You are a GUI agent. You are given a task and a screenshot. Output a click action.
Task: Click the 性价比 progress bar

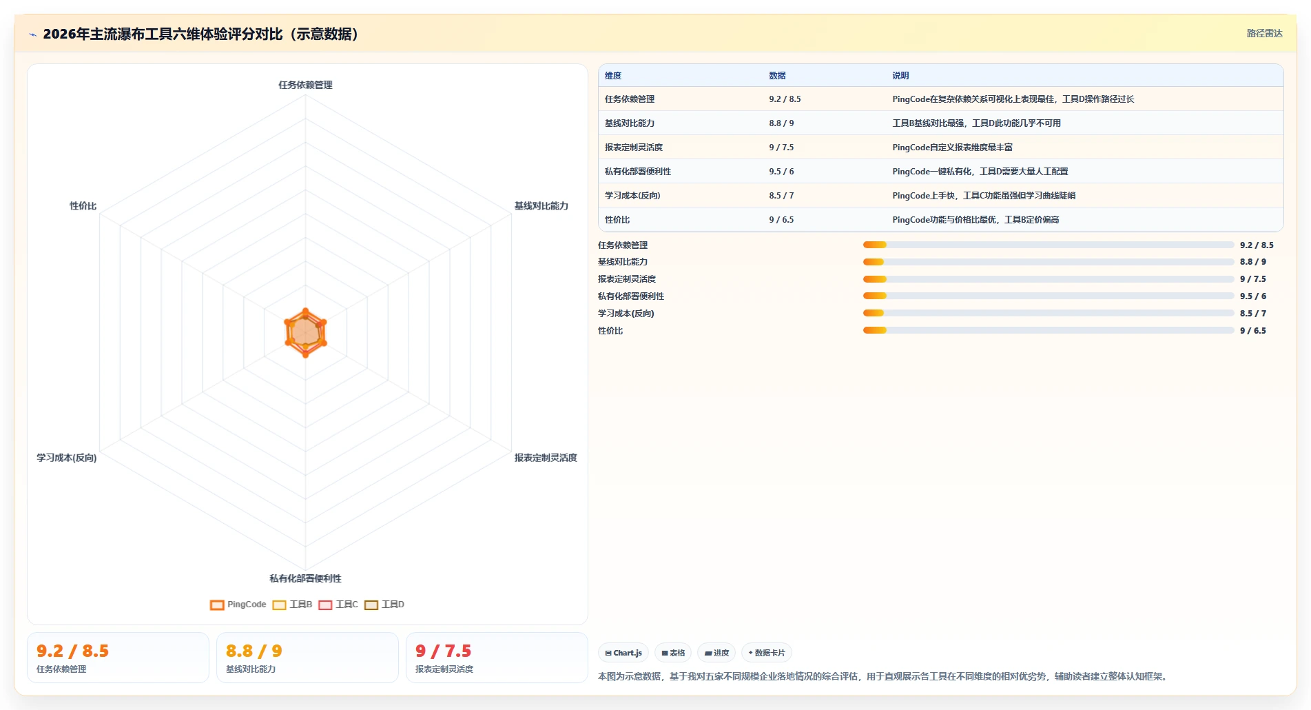tap(1049, 330)
